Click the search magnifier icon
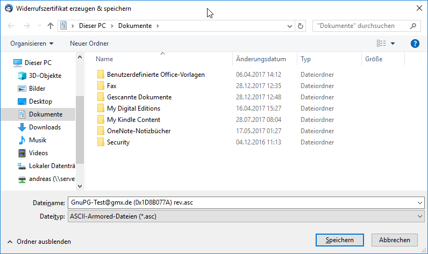This screenshot has height=254, width=428. (x=413, y=26)
